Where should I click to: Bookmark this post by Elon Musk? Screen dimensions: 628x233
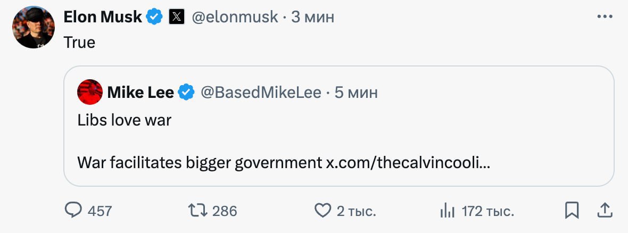pos(571,211)
